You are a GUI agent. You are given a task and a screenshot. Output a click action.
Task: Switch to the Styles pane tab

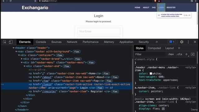click(x=140, y=48)
